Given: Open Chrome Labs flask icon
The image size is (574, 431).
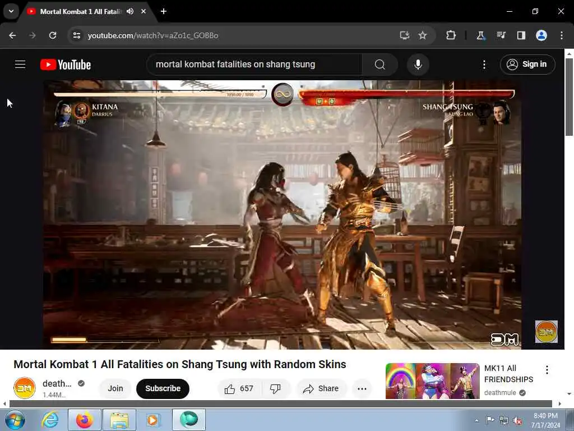Looking at the screenshot, I should tap(480, 35).
